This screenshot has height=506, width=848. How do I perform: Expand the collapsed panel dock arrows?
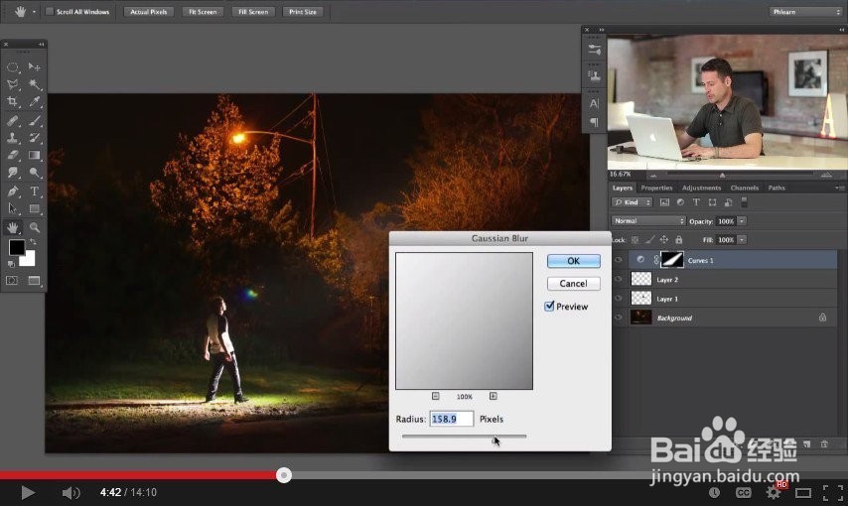click(x=602, y=30)
